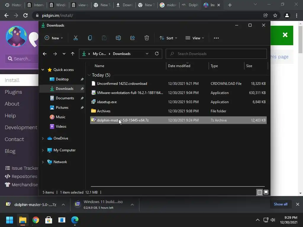
Task: Show hidden system tray icons
Action: [x=258, y=220]
